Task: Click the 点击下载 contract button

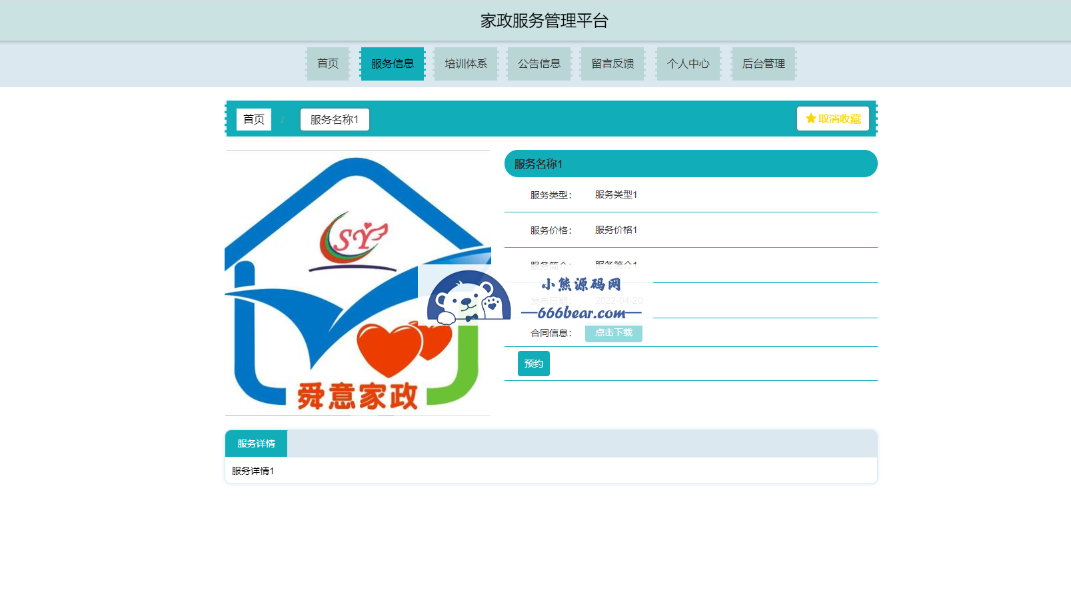Action: [x=614, y=333]
